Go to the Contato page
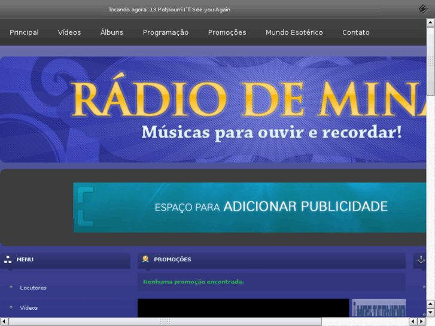 355,32
